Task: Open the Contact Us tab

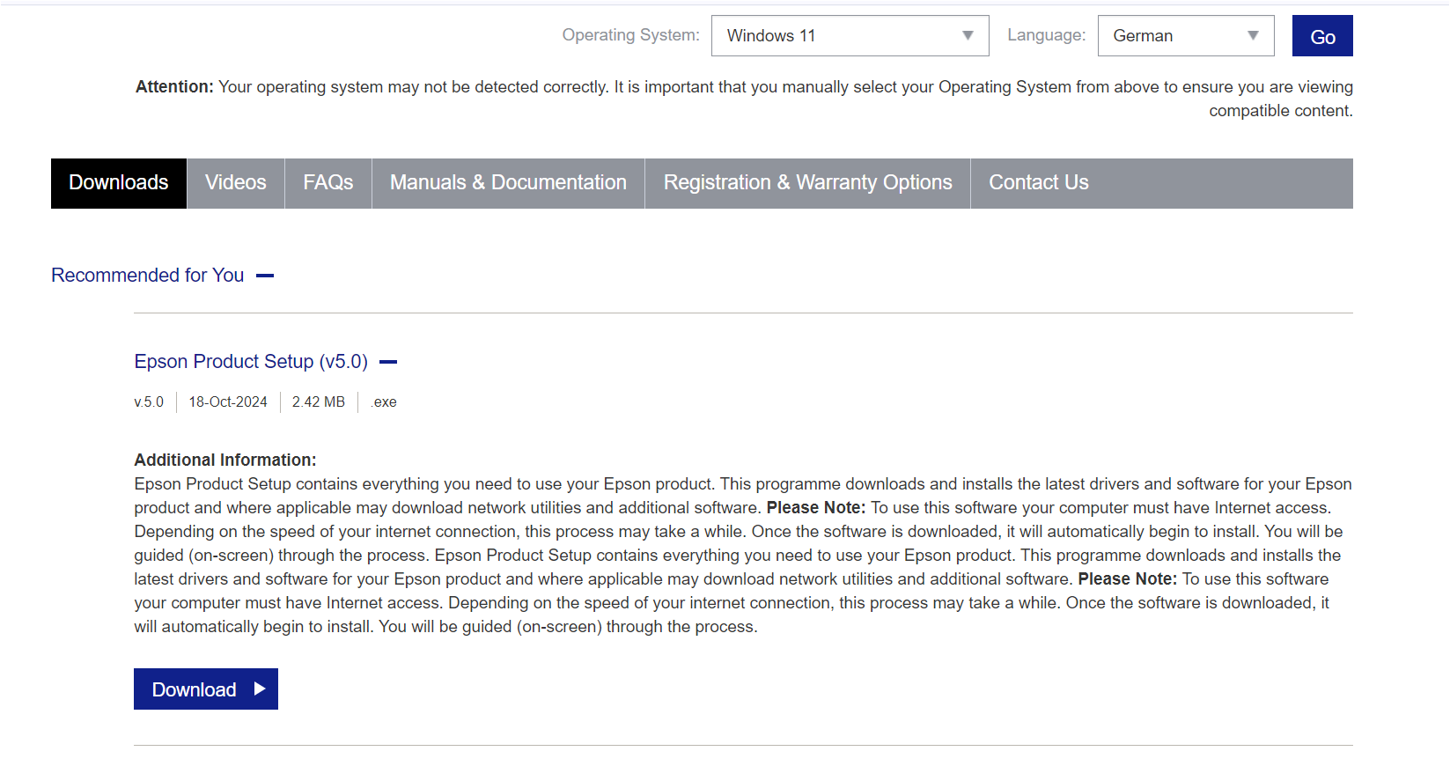Action: tap(1039, 183)
